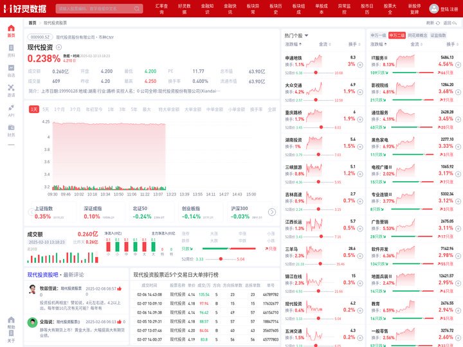Add 通信服务 sector with plus icon
This screenshot has height=347, width=463.
pos(458,120)
